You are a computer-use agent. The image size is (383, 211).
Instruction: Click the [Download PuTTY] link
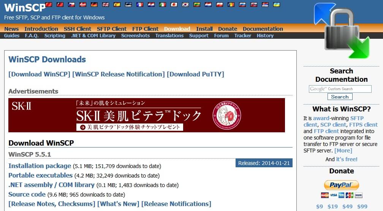(x=195, y=74)
